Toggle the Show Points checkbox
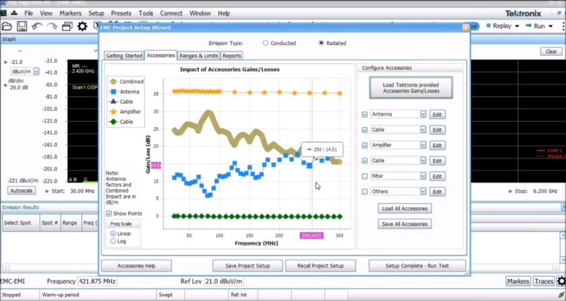This screenshot has height=301, width=566. click(109, 214)
